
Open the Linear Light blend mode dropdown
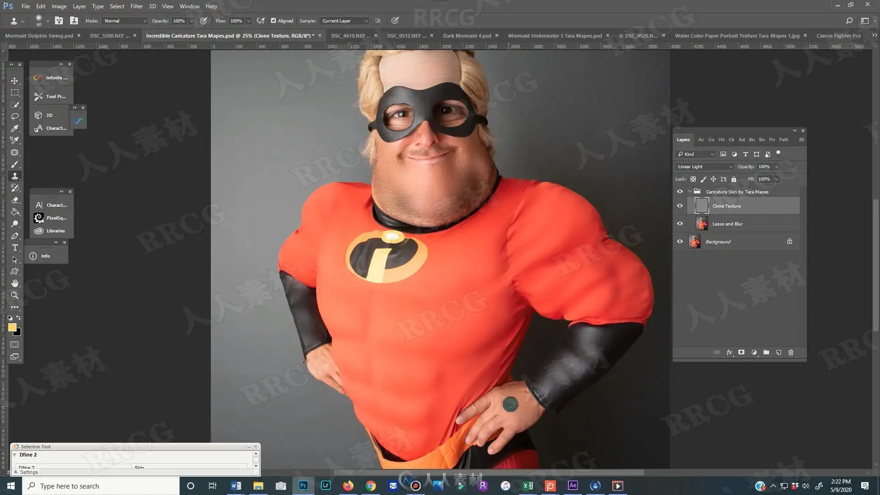pos(704,167)
